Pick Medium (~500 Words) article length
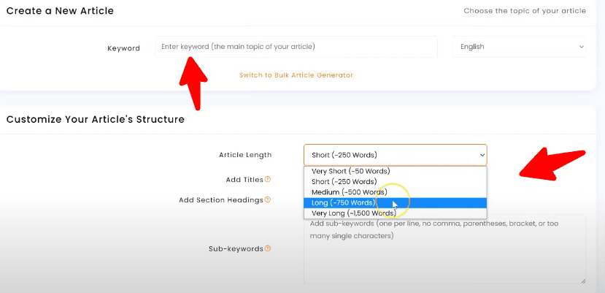The width and height of the screenshot is (605, 293). click(349, 192)
